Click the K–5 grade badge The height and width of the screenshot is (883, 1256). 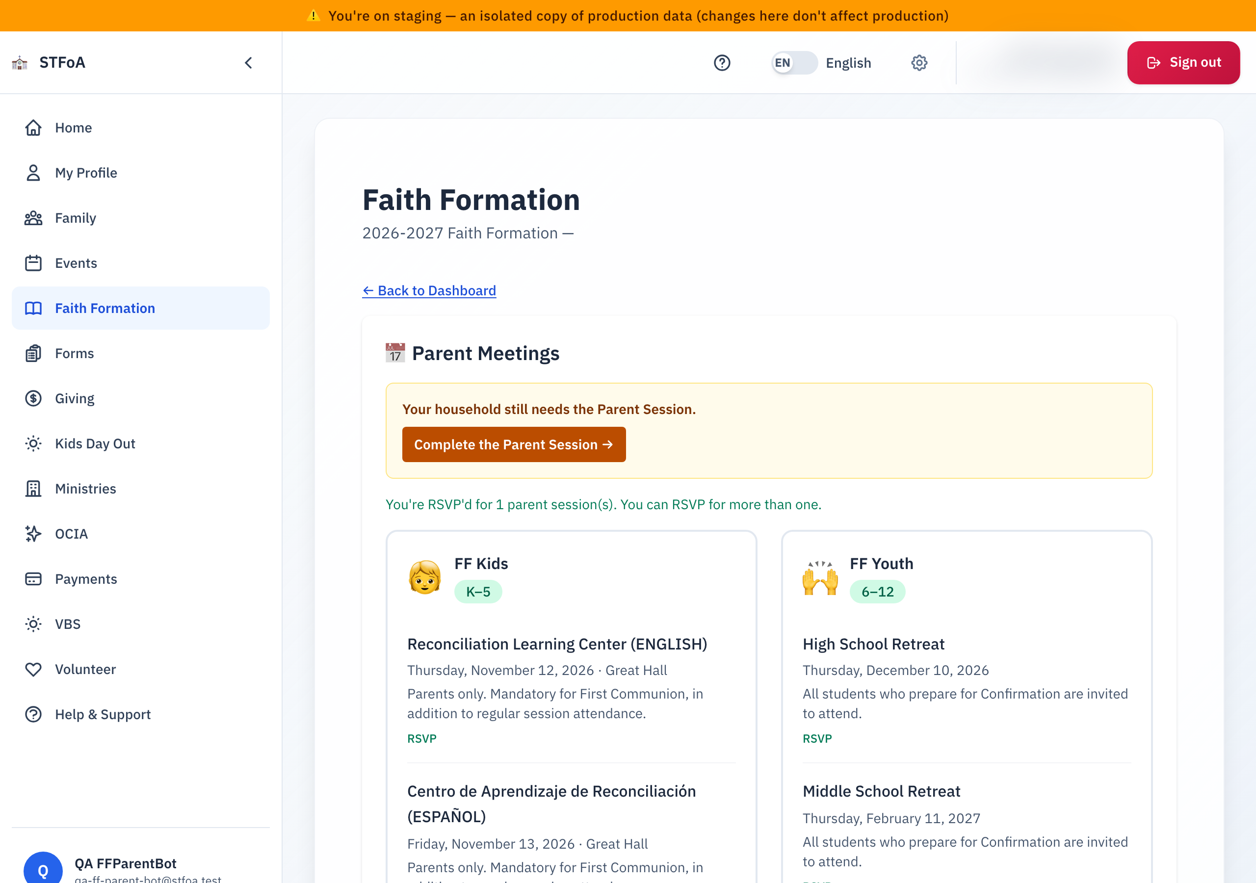pyautogui.click(x=478, y=592)
